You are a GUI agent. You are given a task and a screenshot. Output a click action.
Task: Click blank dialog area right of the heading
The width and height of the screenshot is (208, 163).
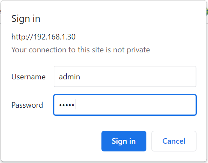tap(121, 19)
